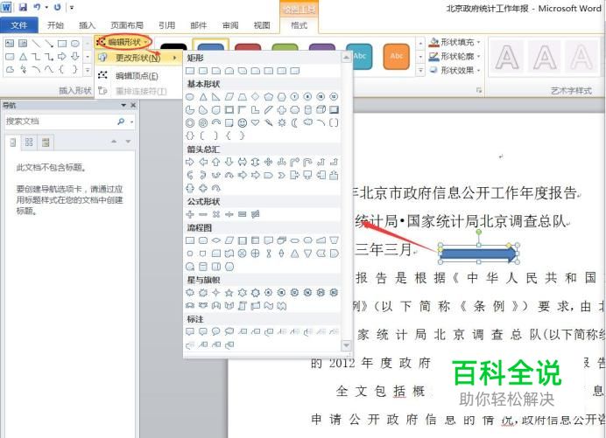Pick the diamond shape
Viewport: 606px width, 438px height.
pos(256,96)
